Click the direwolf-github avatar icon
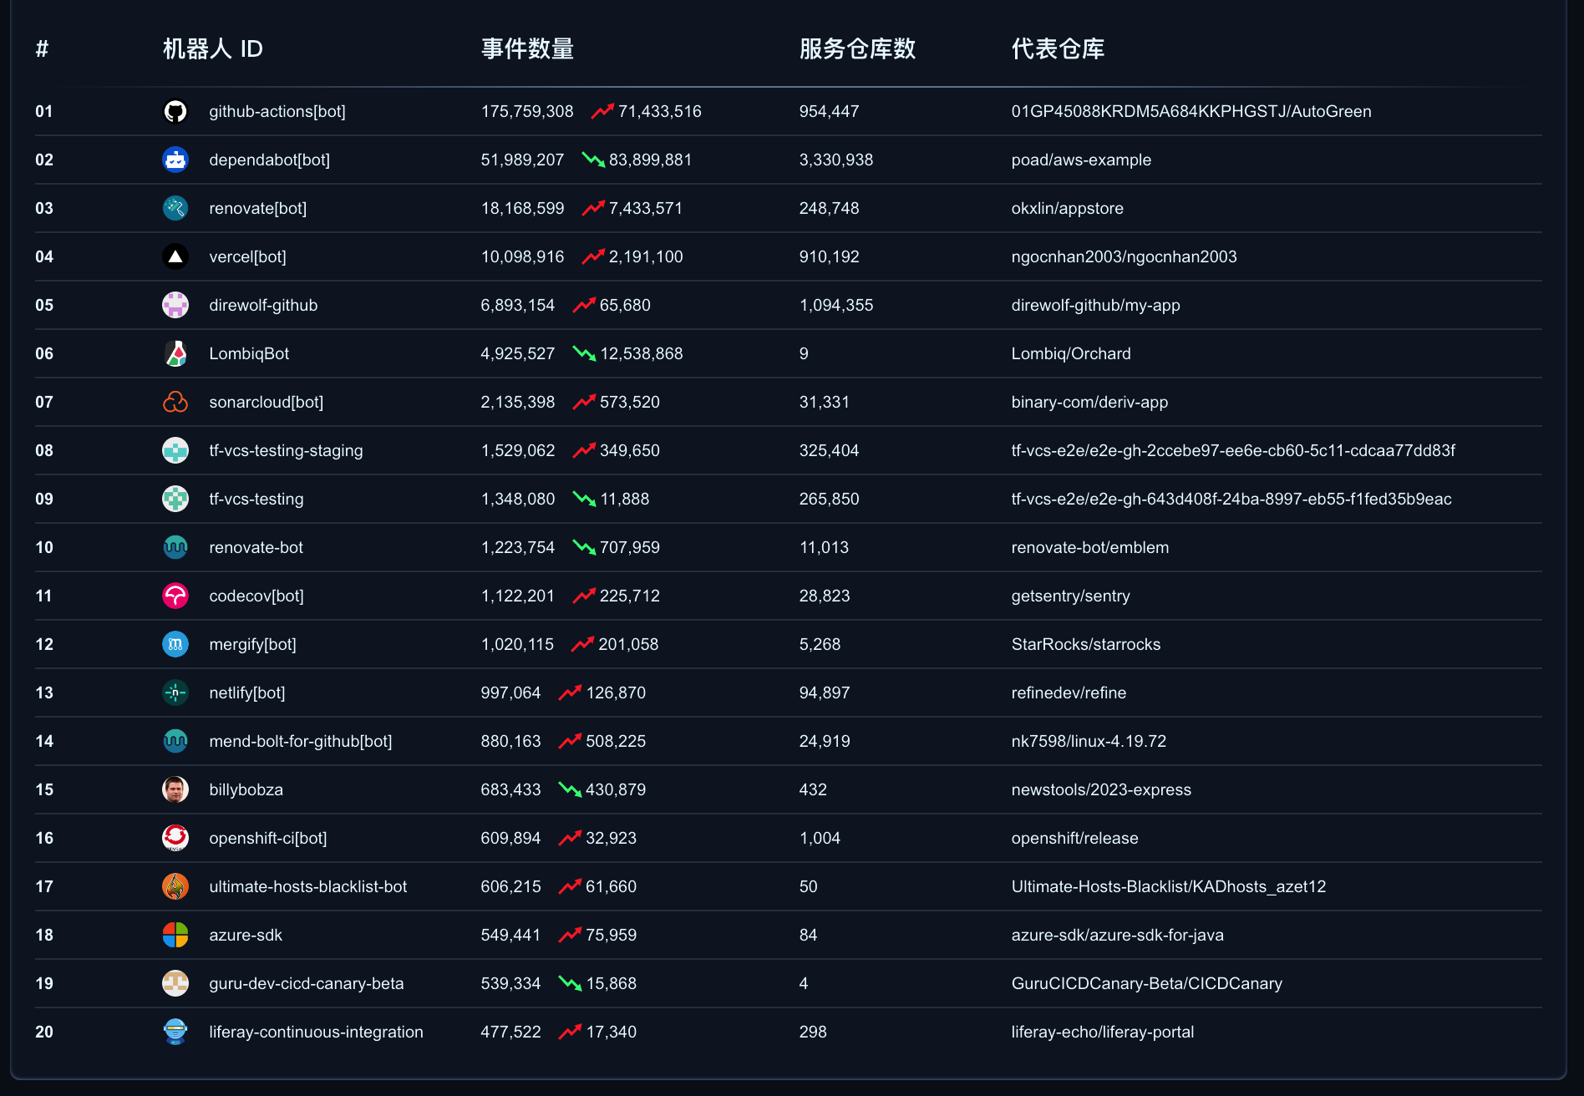The width and height of the screenshot is (1584, 1096). click(175, 305)
